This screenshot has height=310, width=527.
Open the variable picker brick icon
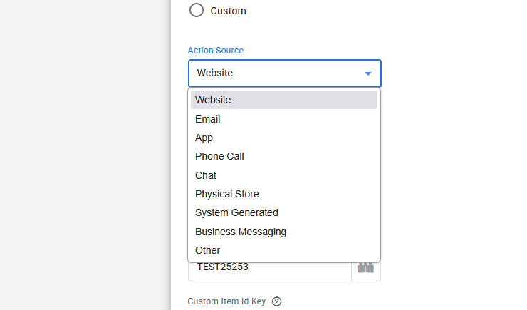365,268
